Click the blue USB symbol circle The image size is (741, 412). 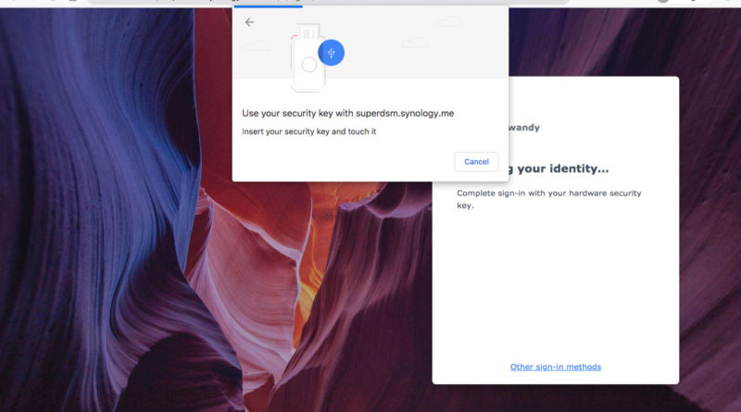(332, 53)
